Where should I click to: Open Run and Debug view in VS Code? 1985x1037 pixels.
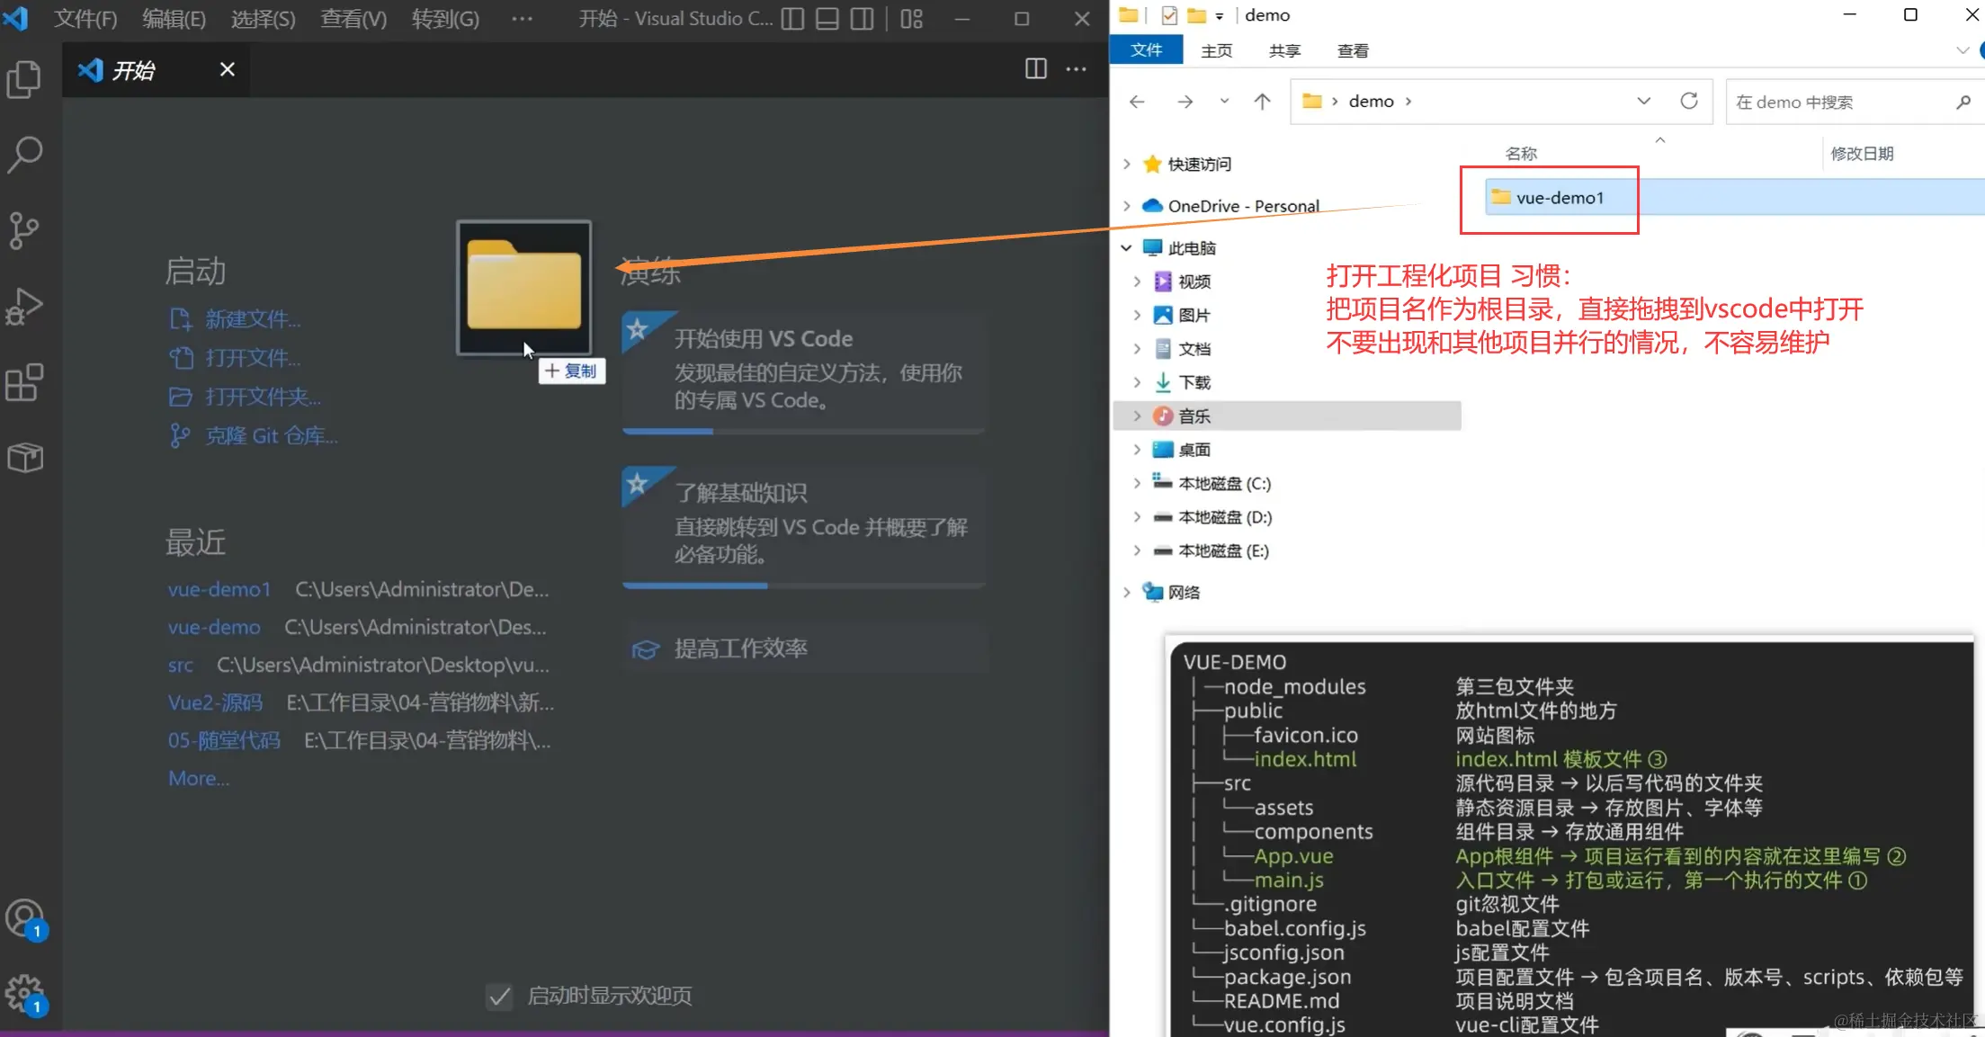coord(24,307)
